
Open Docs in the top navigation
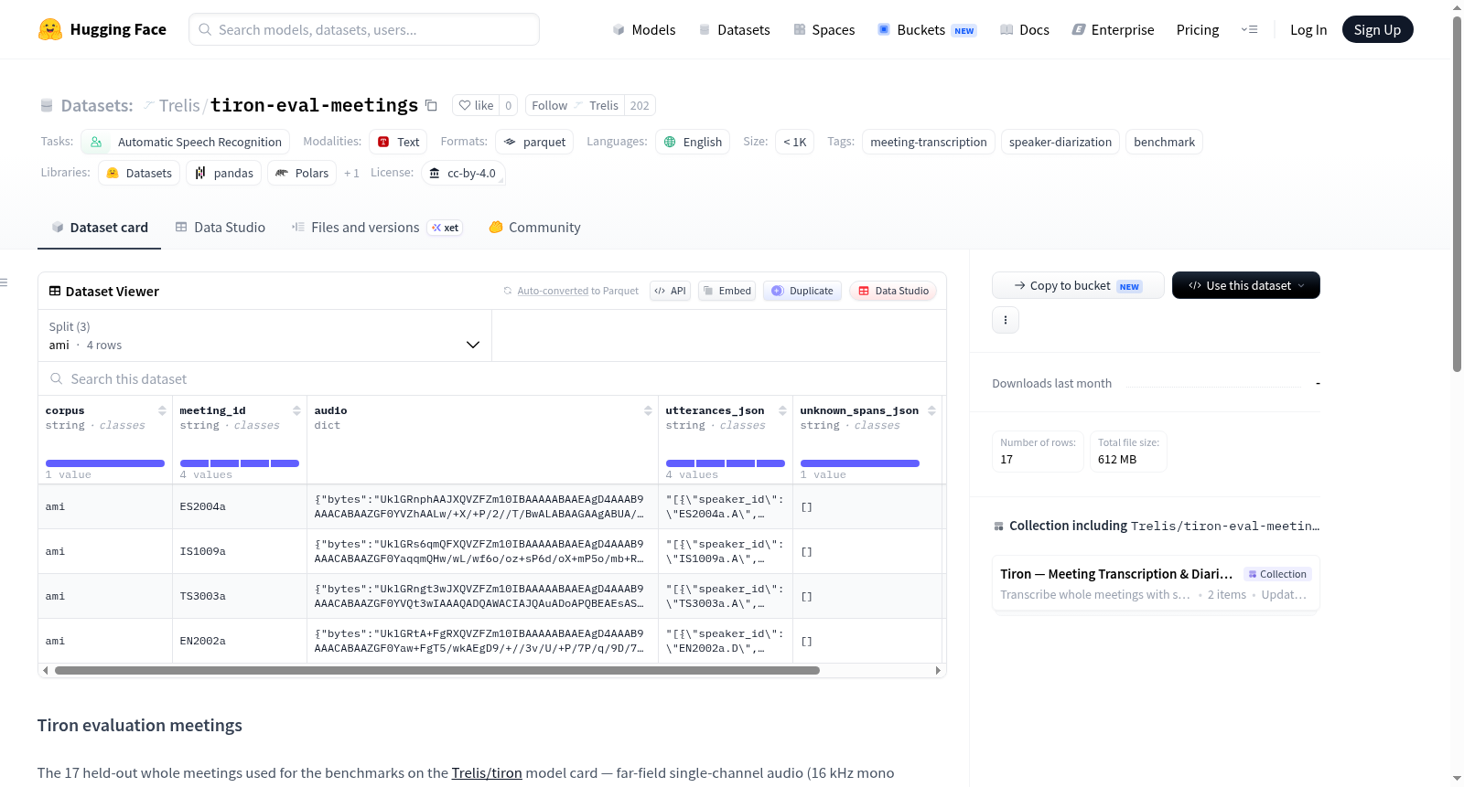tap(1025, 30)
